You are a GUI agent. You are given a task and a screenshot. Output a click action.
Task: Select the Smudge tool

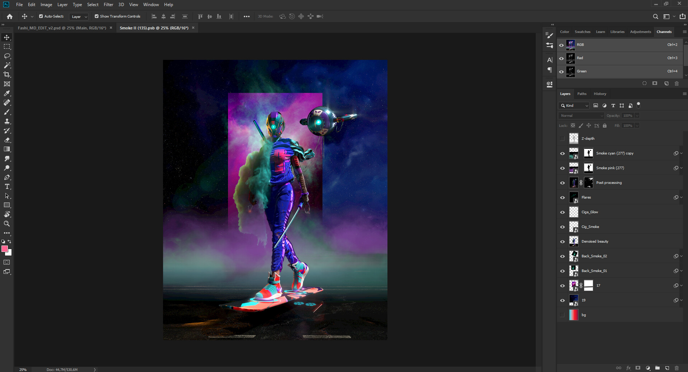point(7,158)
